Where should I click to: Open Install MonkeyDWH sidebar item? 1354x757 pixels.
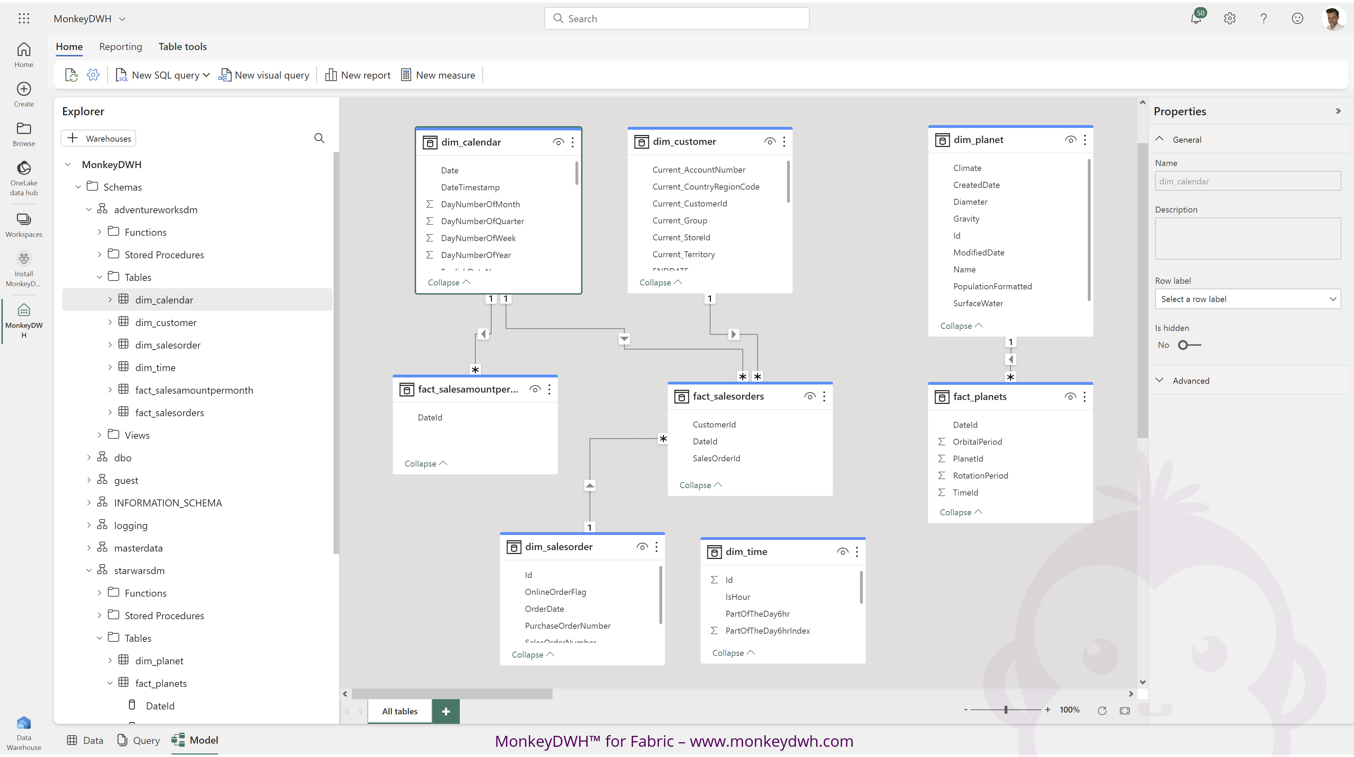(x=24, y=270)
